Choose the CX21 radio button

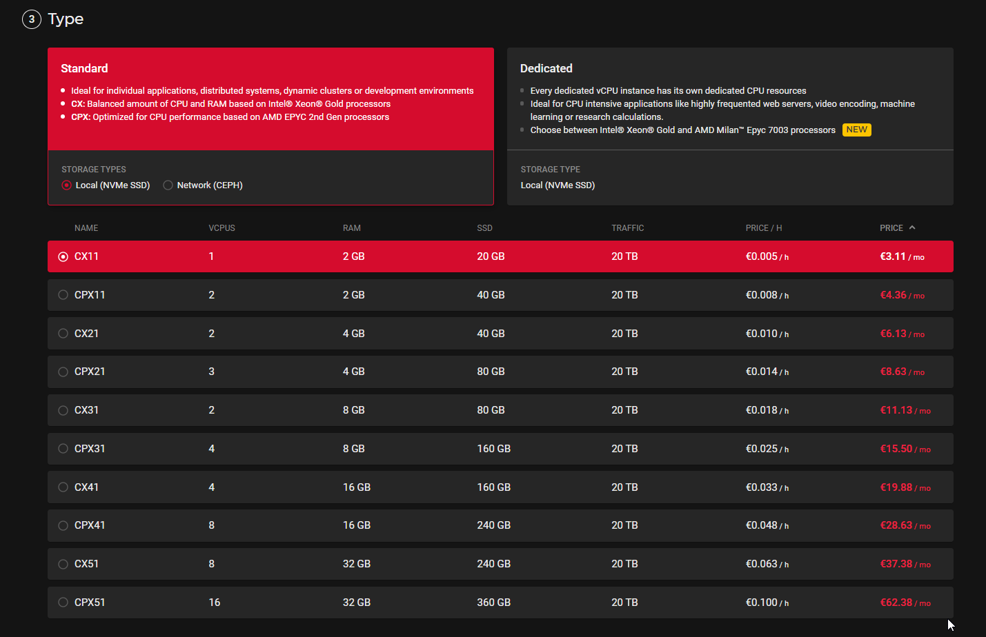coord(63,334)
